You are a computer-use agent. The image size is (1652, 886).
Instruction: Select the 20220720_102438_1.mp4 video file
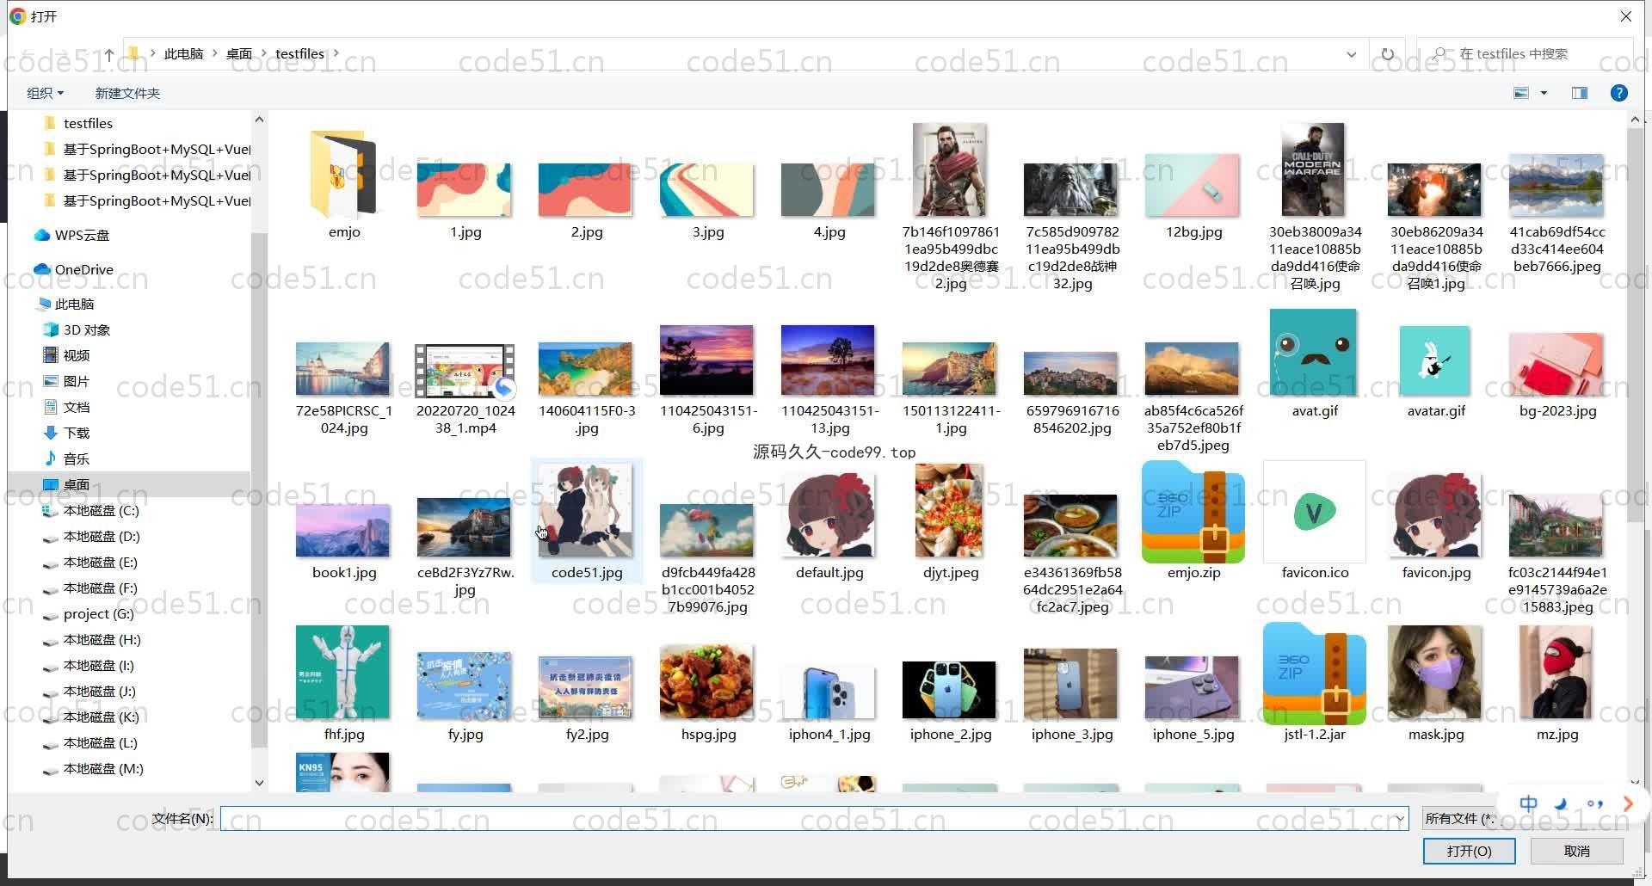pyautogui.click(x=465, y=370)
